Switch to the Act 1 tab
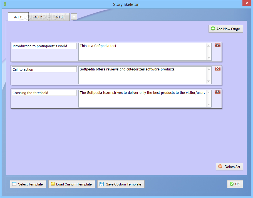Viewport: 253px width, 198px height. pos(18,17)
